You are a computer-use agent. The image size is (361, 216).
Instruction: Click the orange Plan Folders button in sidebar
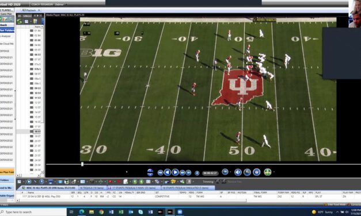(7, 172)
